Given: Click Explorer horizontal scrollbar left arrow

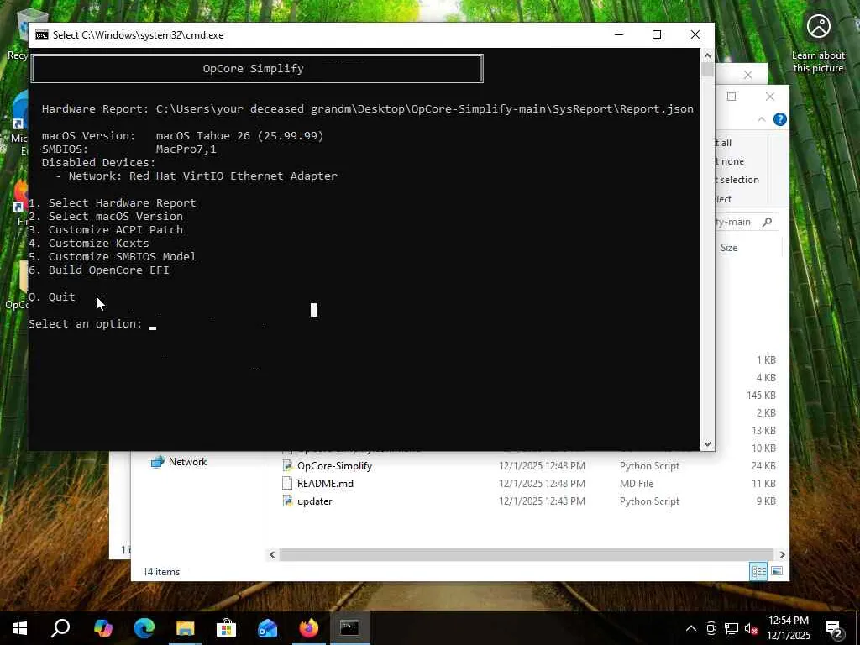Looking at the screenshot, I should pos(272,554).
